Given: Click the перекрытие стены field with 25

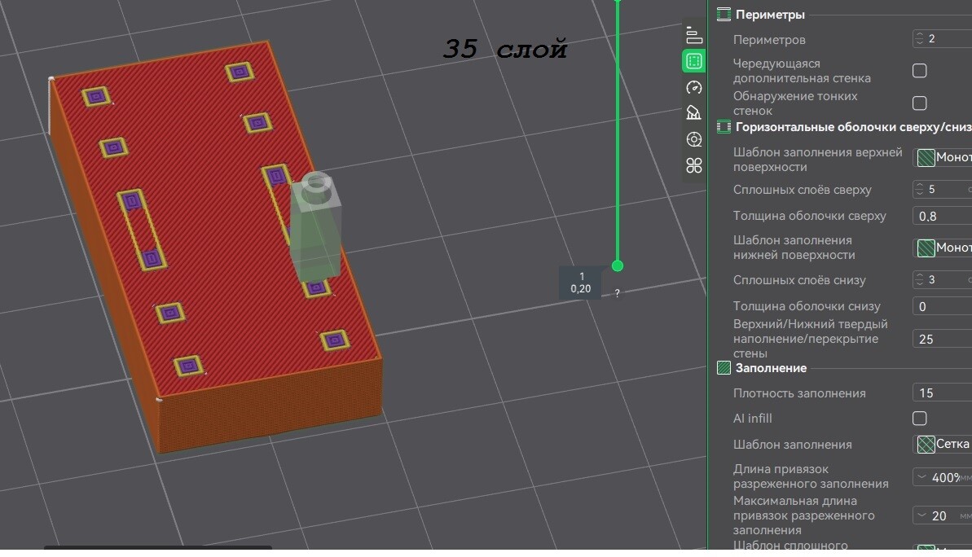Looking at the screenshot, I should click(942, 339).
